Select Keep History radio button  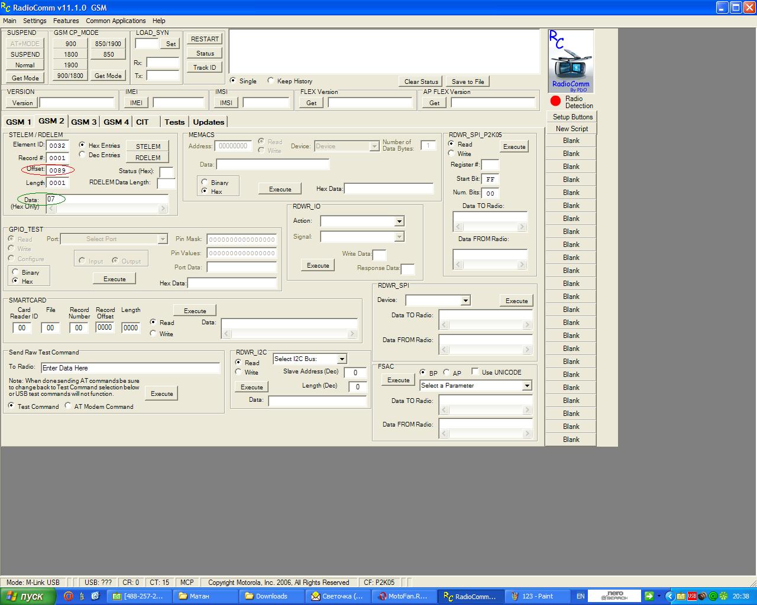tap(271, 80)
